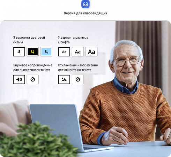Image resolution: width=171 pixels, height=157 pixels.
Task: Enable sound with the speaker icon
Action: coord(19,79)
